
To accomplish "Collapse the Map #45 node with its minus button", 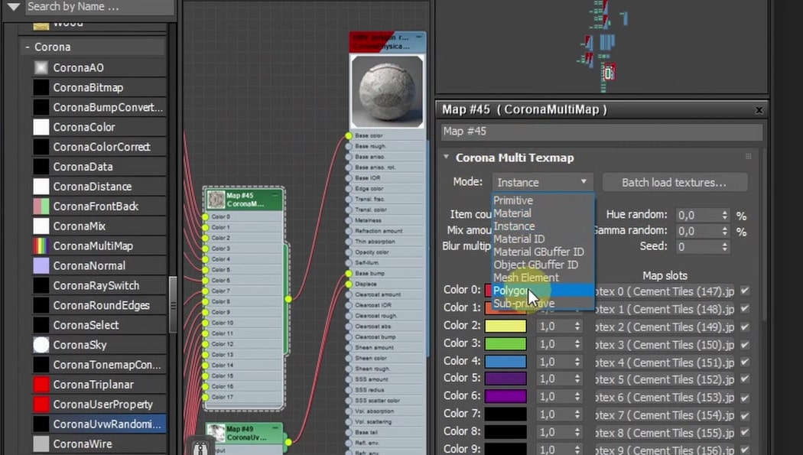I will [x=275, y=196].
